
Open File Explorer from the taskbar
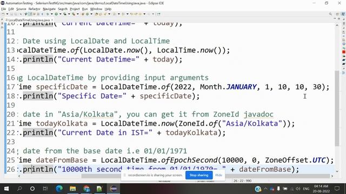[73, 189]
